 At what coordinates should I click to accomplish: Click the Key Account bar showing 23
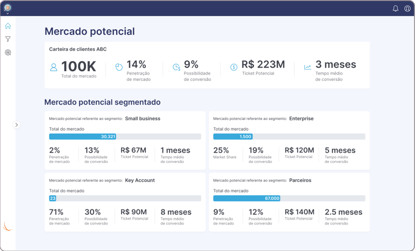(125, 198)
